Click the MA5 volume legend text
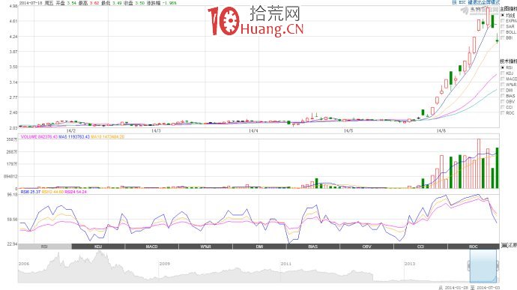This screenshot has width=517, height=290. (74, 136)
